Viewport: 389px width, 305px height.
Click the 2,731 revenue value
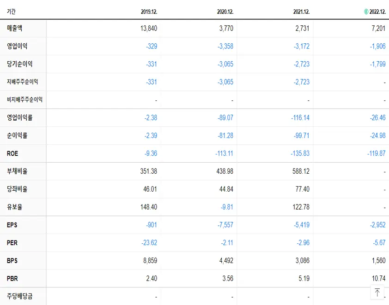click(x=303, y=29)
